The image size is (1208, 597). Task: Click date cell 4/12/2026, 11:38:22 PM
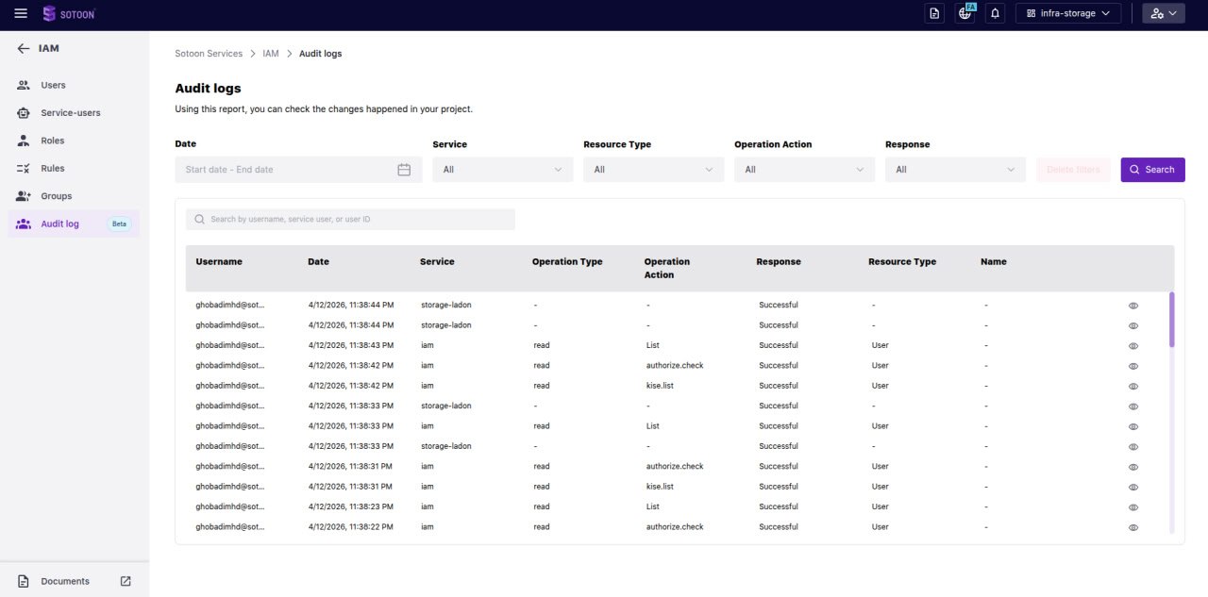pyautogui.click(x=350, y=527)
